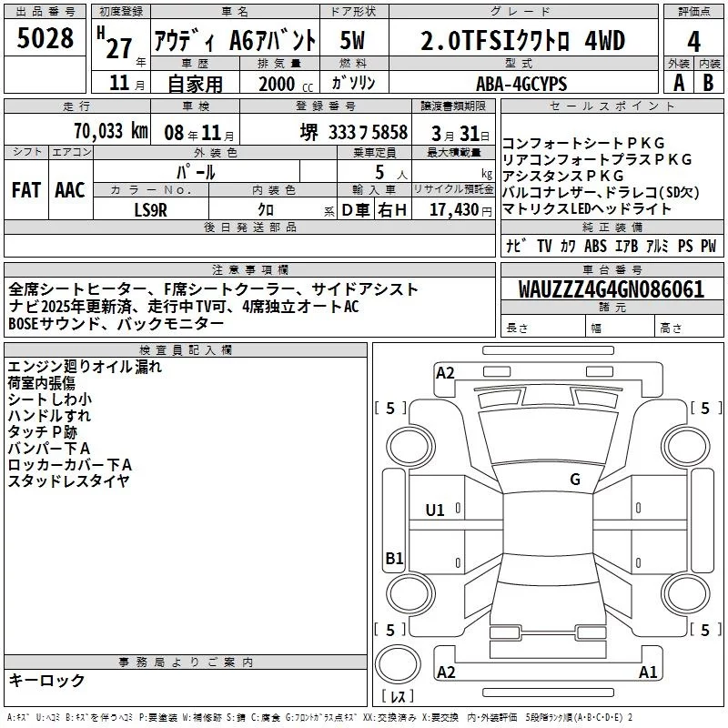Select the overall score 4 cell

coord(693,40)
